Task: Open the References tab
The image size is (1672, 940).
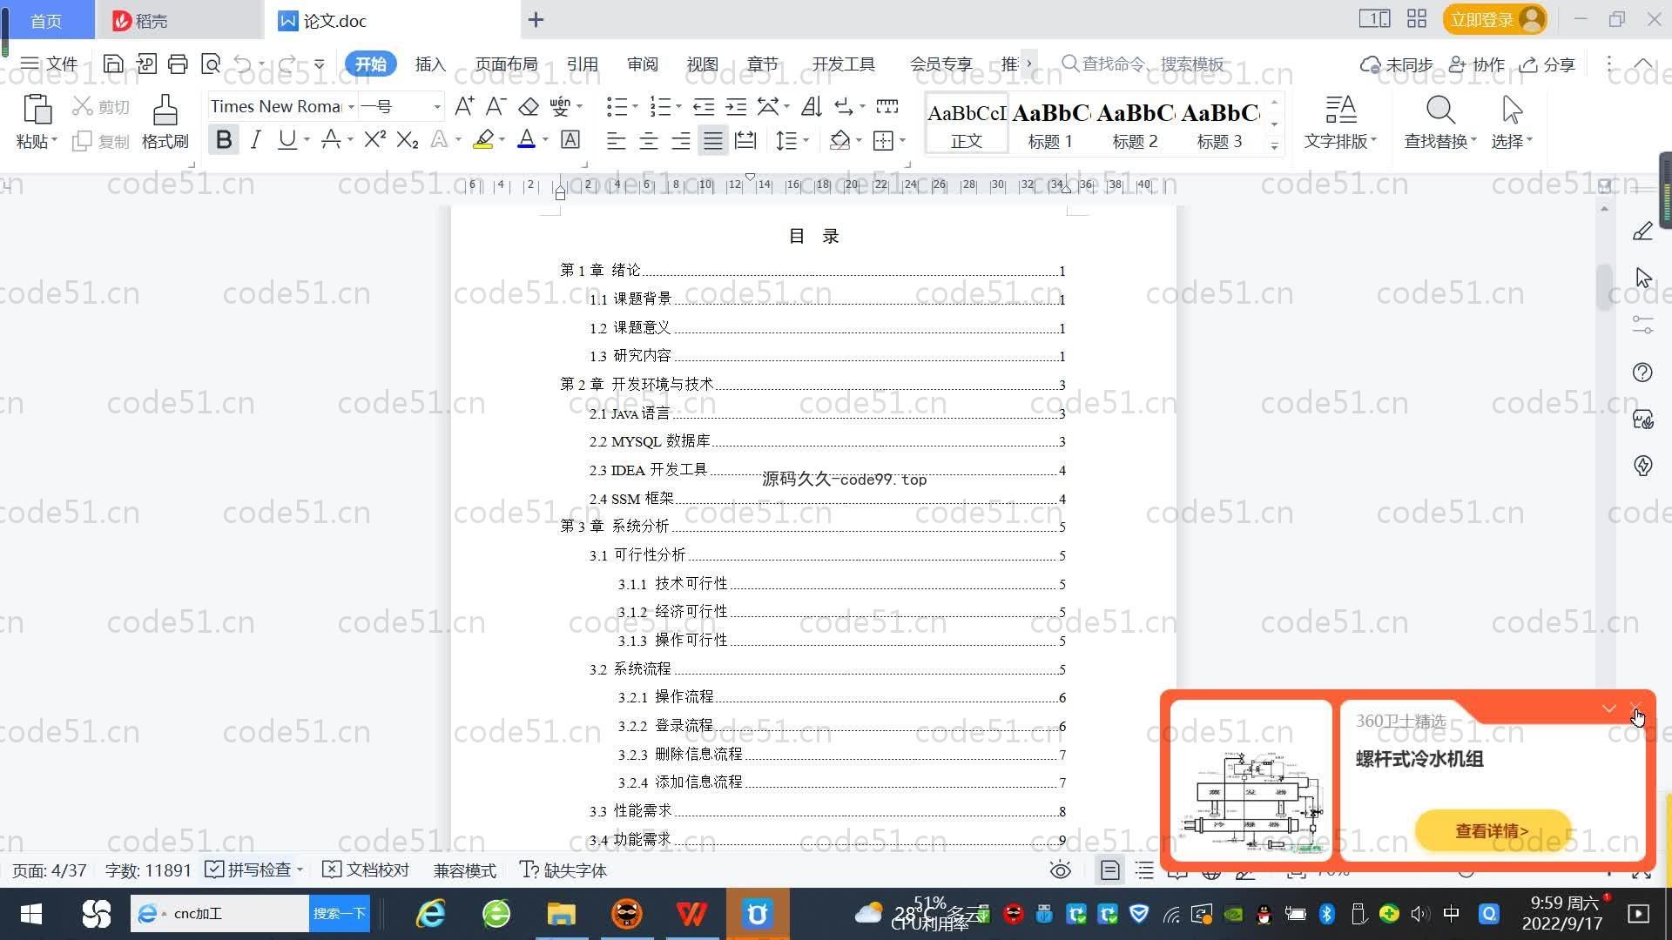Action: [x=582, y=64]
